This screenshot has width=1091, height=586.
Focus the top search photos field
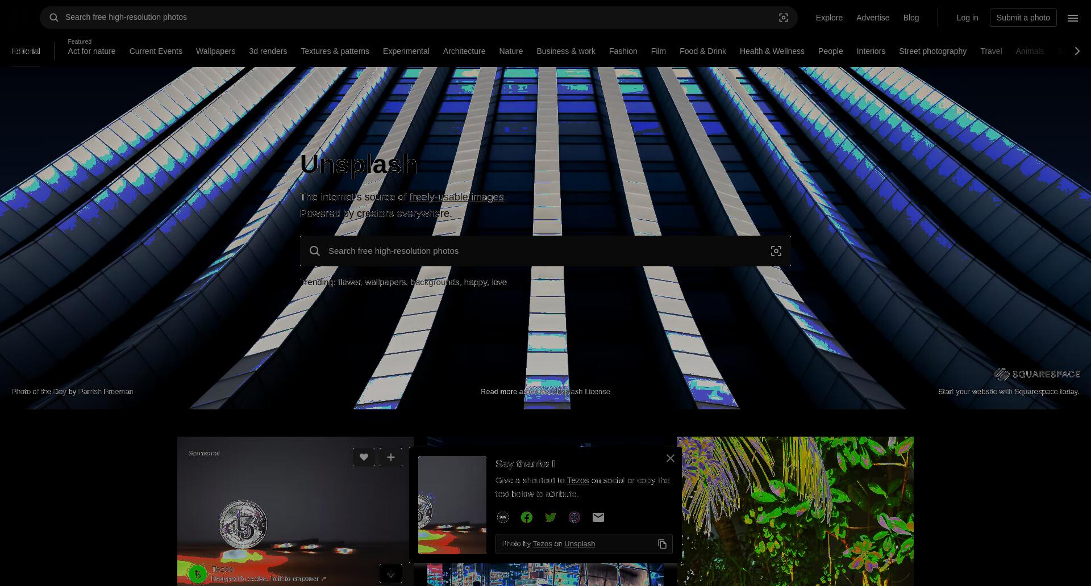click(418, 18)
